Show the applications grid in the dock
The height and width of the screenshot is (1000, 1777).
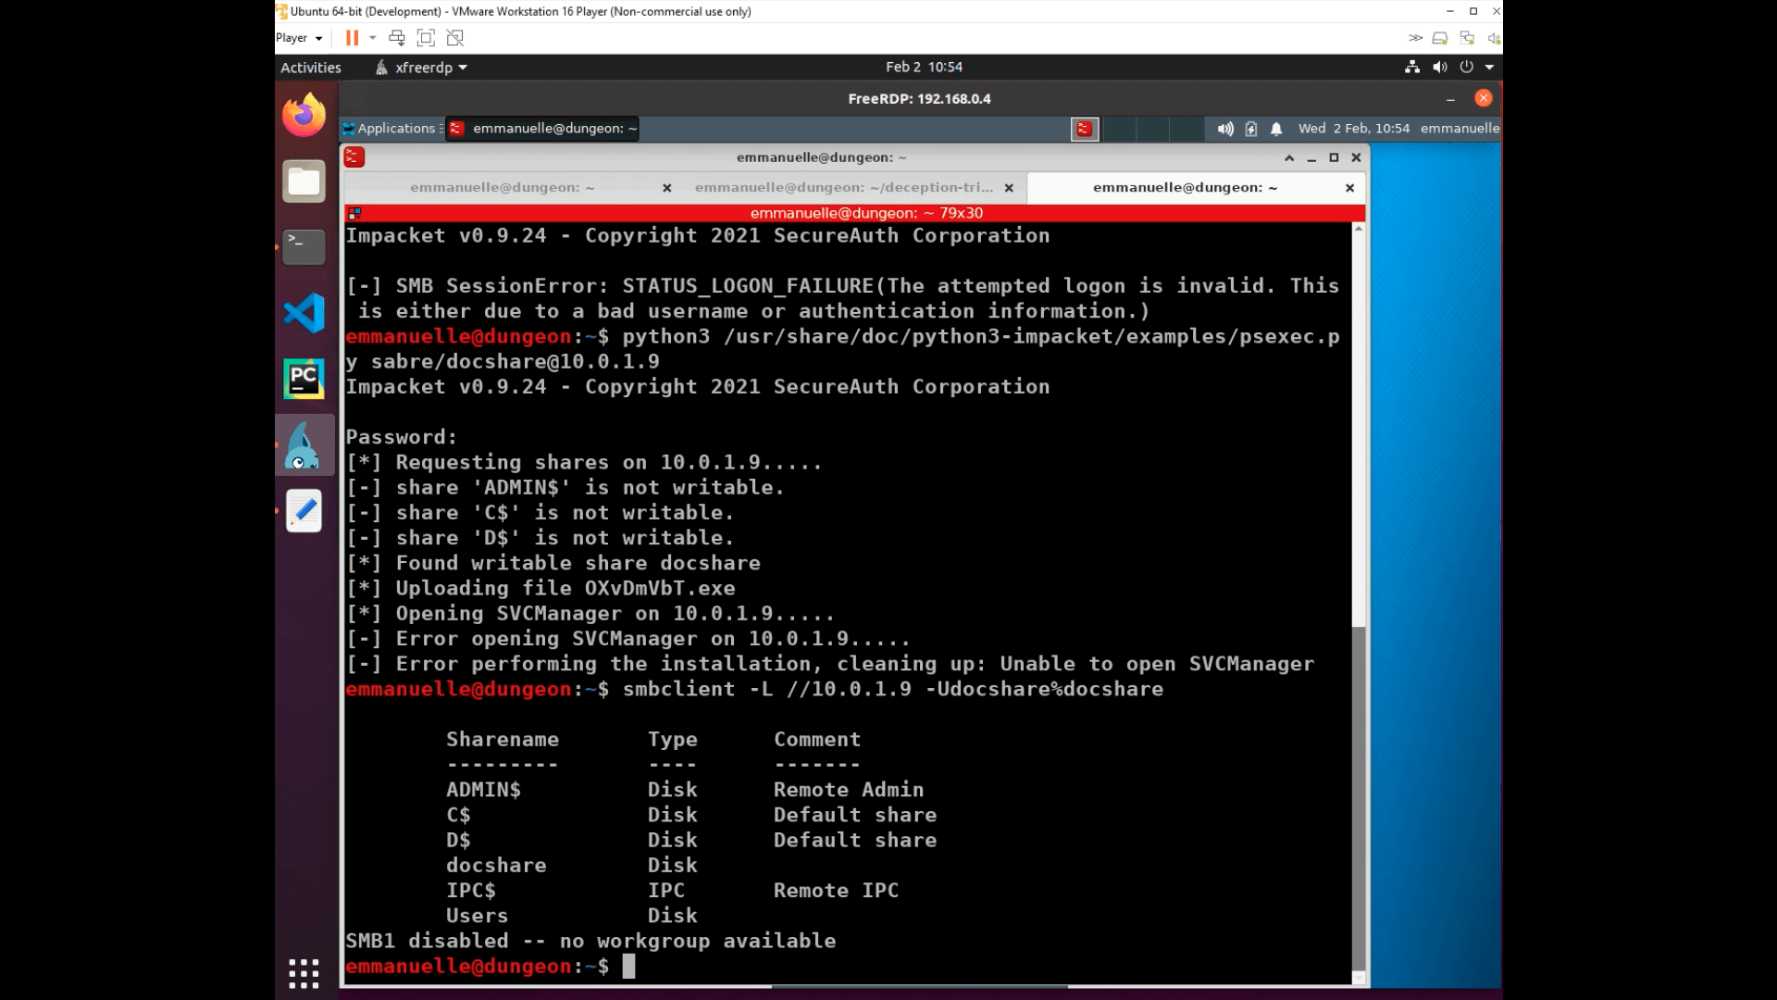pyautogui.click(x=304, y=973)
